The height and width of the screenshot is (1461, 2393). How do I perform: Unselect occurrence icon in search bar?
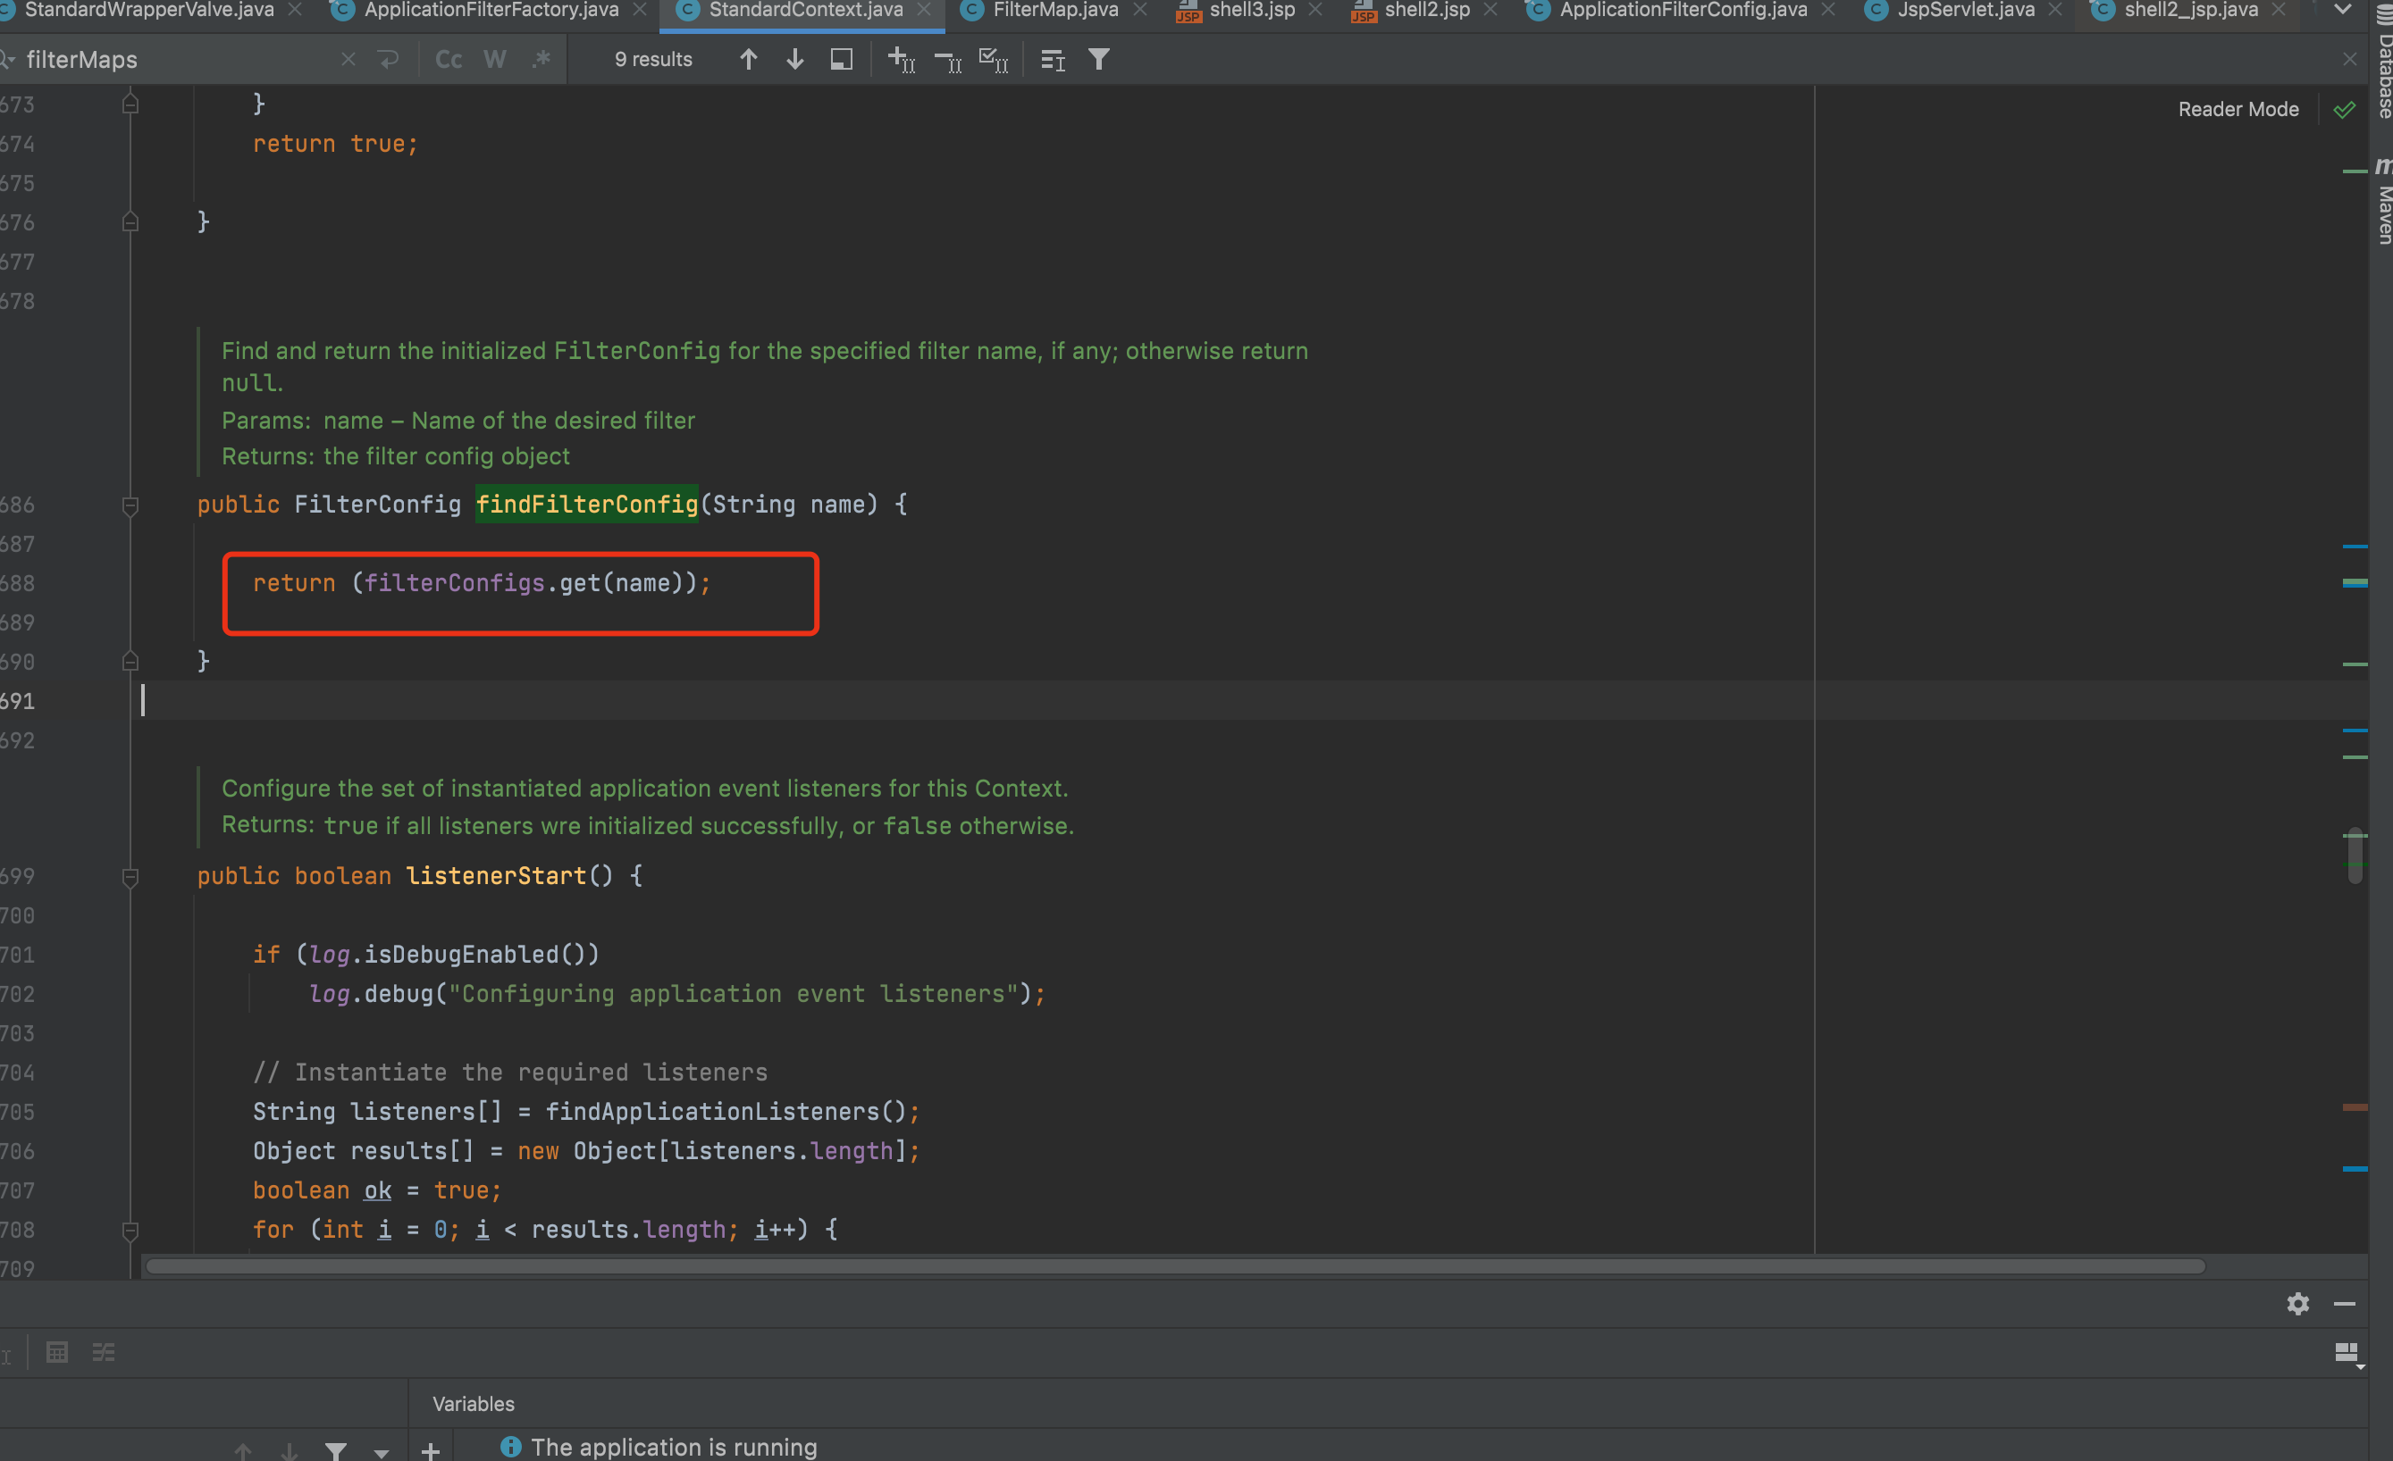pyautogui.click(x=948, y=61)
